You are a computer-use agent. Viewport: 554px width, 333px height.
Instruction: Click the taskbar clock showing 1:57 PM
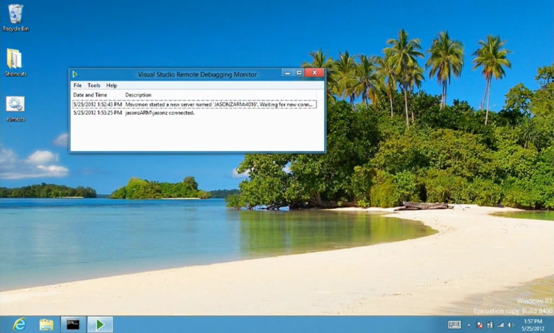pyautogui.click(x=533, y=325)
